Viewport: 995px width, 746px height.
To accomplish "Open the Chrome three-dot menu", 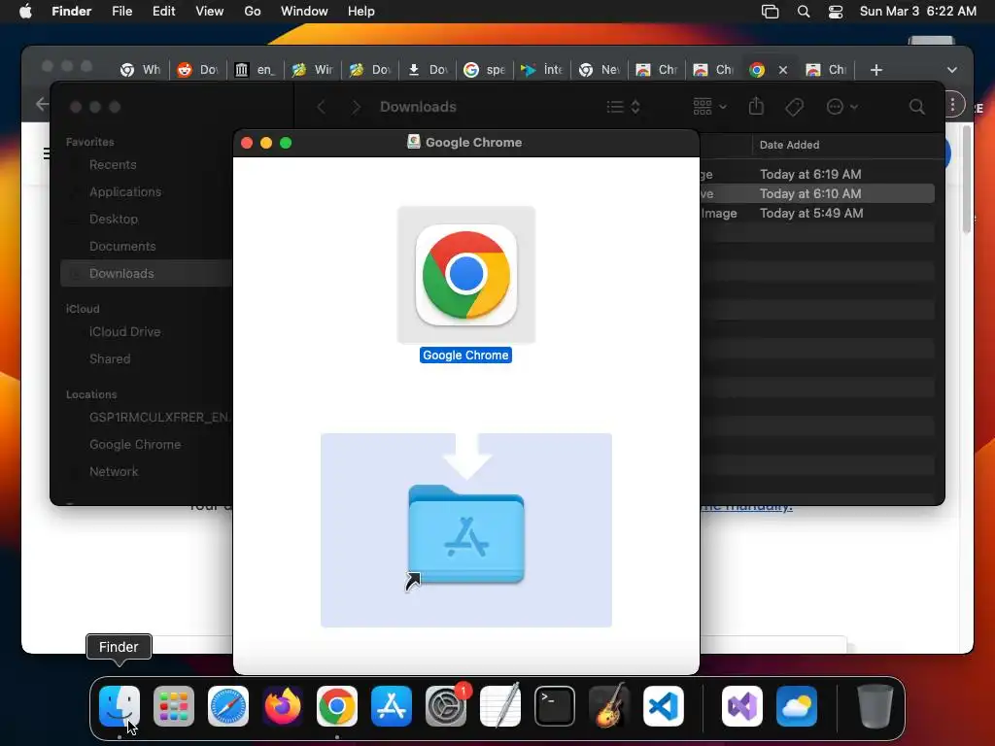I will click(x=952, y=105).
